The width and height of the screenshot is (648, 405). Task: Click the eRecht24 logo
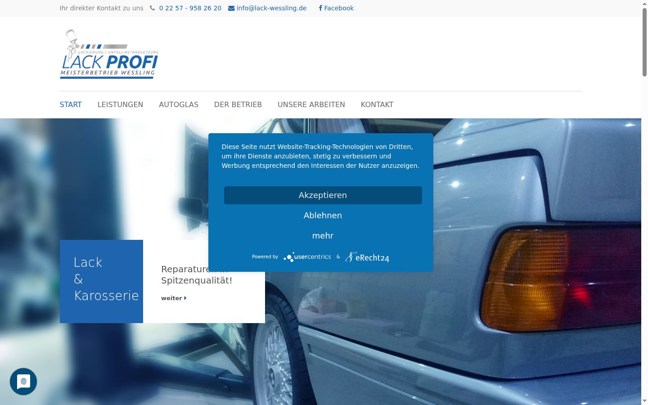pyautogui.click(x=367, y=257)
